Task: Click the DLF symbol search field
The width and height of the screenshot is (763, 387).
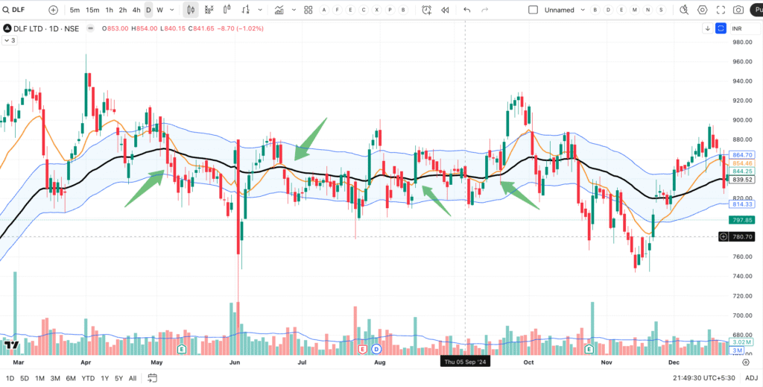Action: [x=21, y=10]
